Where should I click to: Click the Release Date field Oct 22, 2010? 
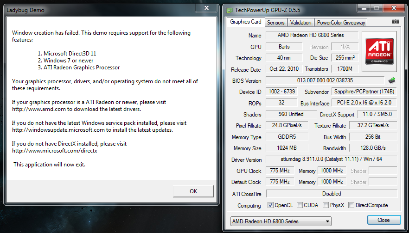[x=284, y=69]
